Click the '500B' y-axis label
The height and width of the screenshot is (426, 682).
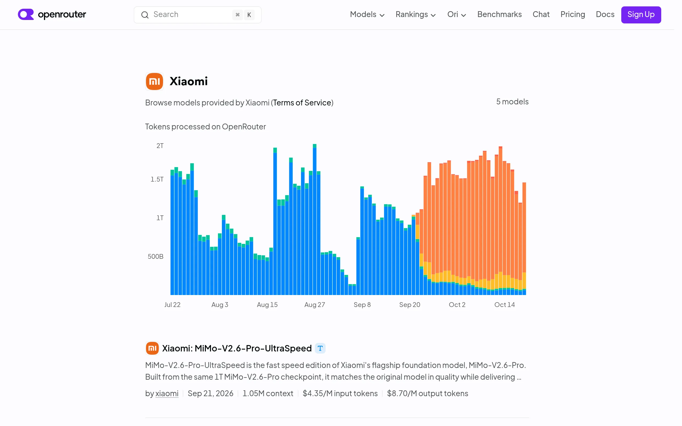coord(156,256)
